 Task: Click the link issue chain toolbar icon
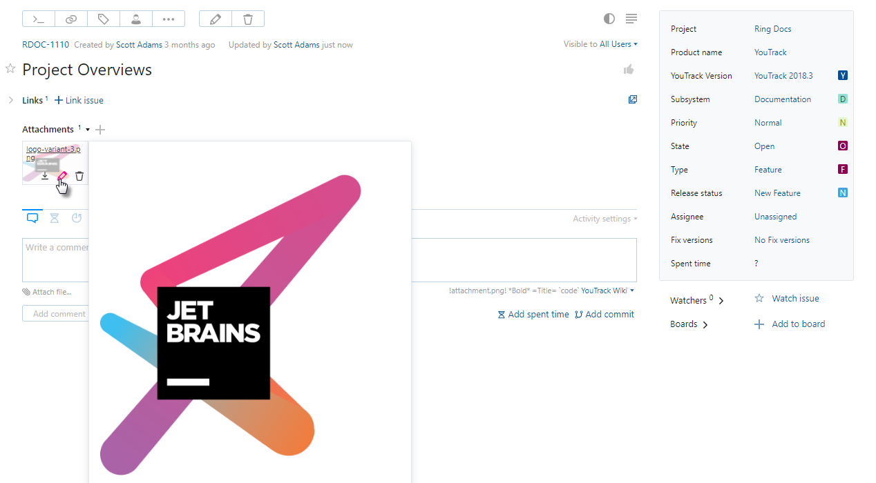[x=71, y=19]
